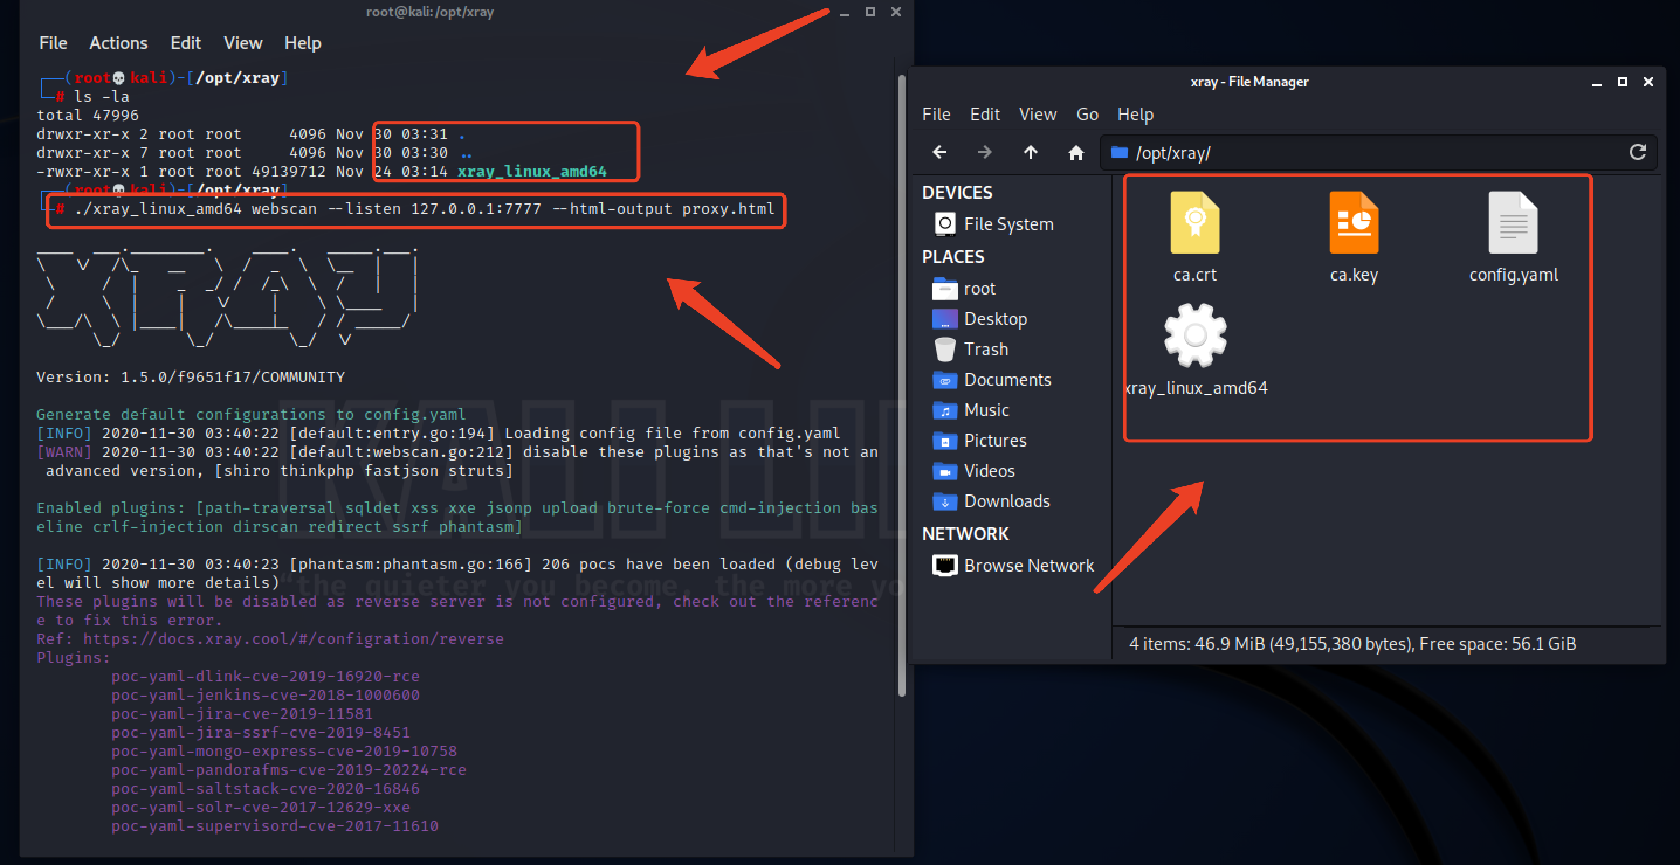Viewport: 1680px width, 865px height.
Task: Click the back arrow in File Manager
Action: pos(939,153)
